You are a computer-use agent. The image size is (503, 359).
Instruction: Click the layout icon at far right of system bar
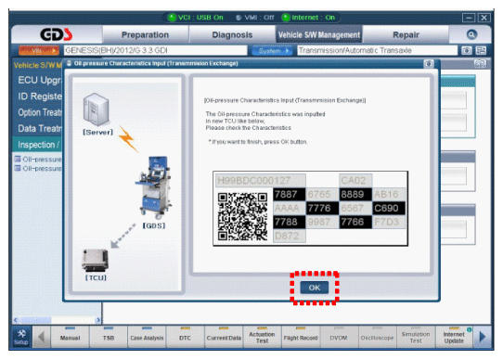[481, 50]
